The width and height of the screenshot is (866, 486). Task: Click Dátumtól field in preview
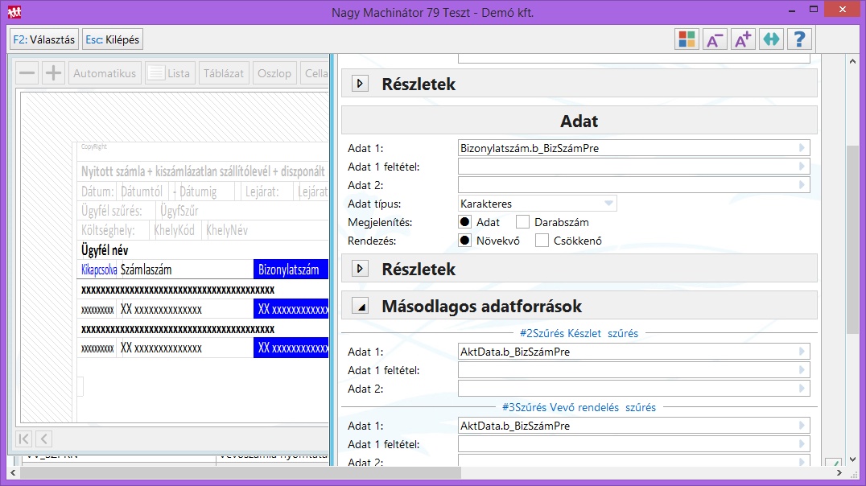[142, 192]
